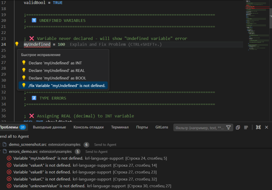This screenshot has height=190, width=272.
Task: Send errors_demo.src problems to Agent
Action: click(x=96, y=152)
